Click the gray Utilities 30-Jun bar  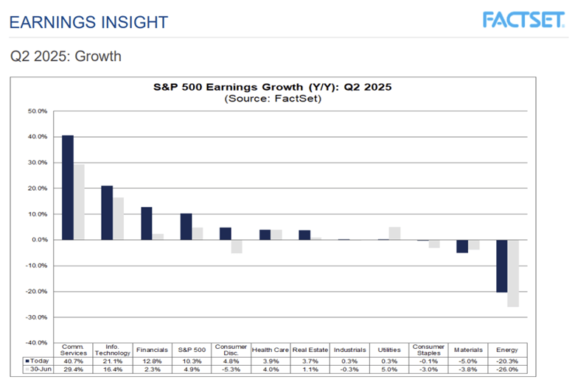click(x=394, y=233)
